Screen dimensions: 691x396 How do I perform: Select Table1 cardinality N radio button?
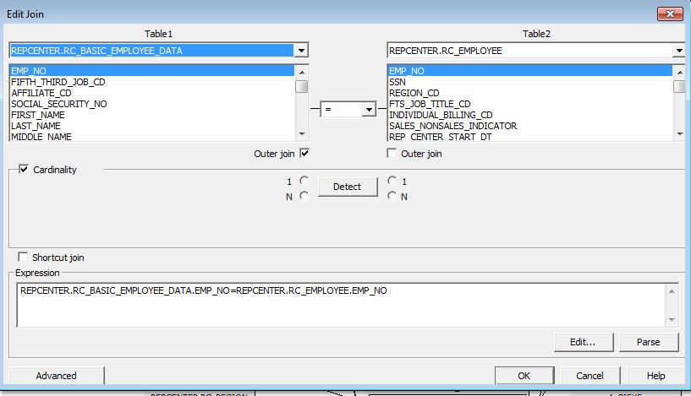click(x=304, y=196)
